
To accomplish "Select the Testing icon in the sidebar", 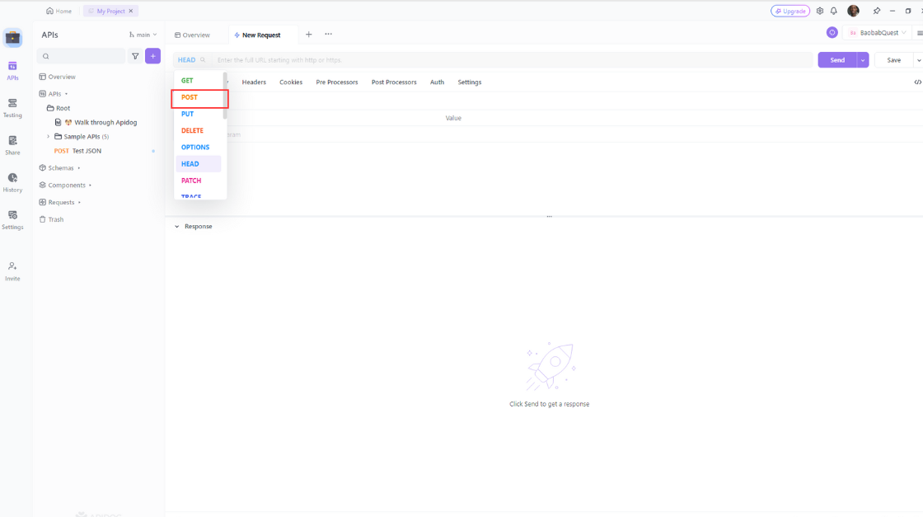I will pyautogui.click(x=12, y=109).
